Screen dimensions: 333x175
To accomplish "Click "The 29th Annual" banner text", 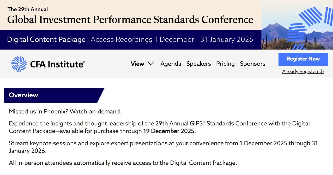I will 28,9.
